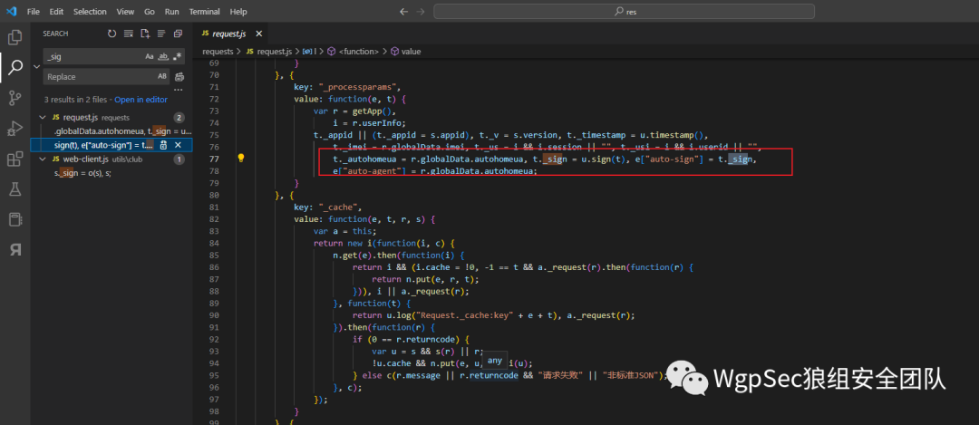Viewport: 979px width, 425px height.
Task: Click 'var a = this;' code line
Action: (345, 231)
